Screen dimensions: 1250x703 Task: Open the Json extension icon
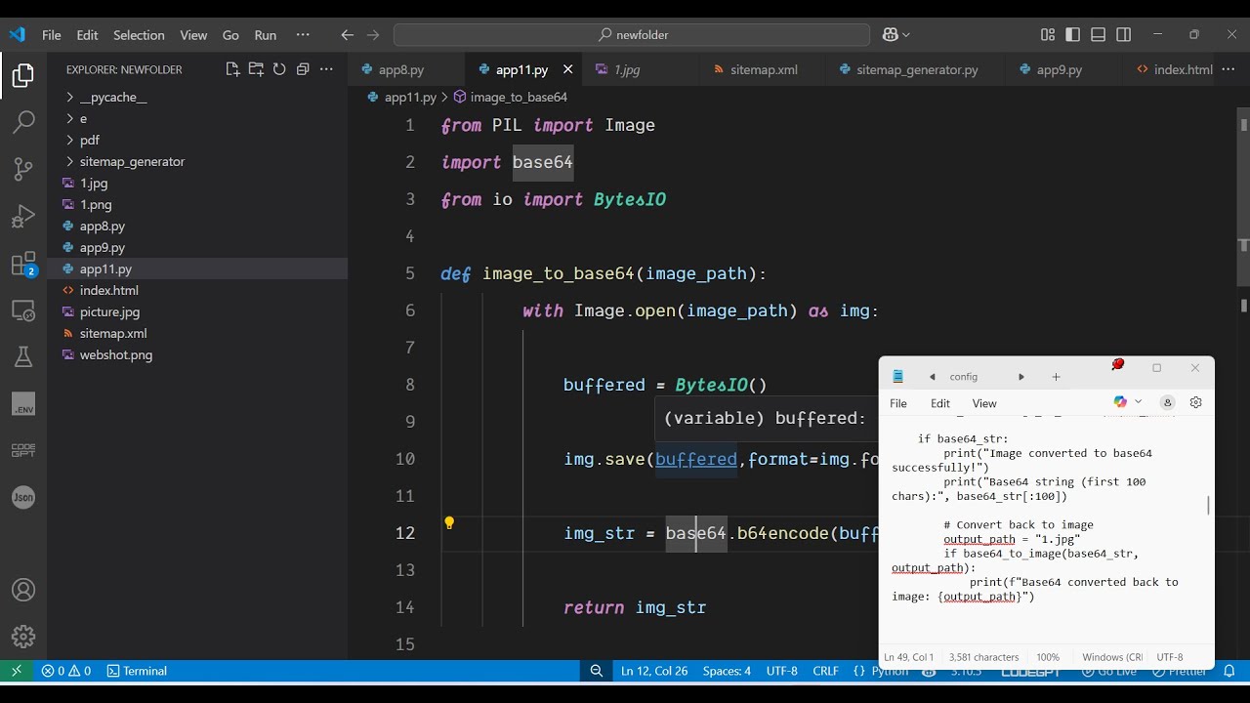[23, 497]
